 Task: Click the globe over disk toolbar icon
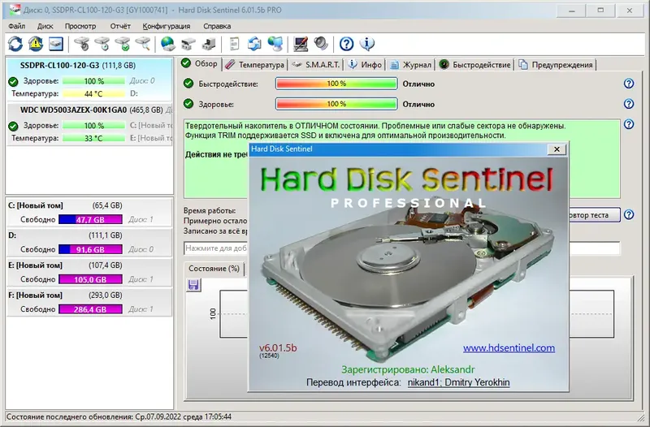168,44
